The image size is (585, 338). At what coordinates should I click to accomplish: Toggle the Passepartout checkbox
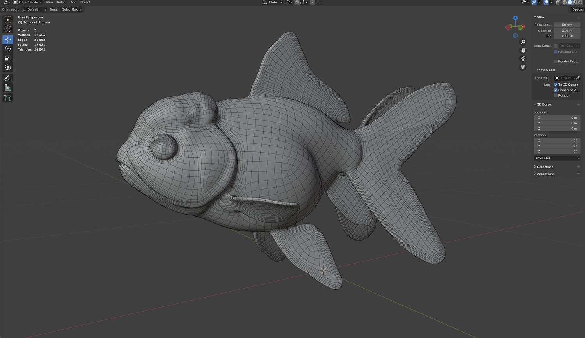coord(556,52)
